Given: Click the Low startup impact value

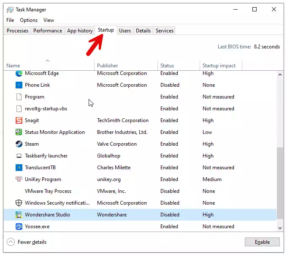Looking at the screenshot, I should tap(207, 132).
